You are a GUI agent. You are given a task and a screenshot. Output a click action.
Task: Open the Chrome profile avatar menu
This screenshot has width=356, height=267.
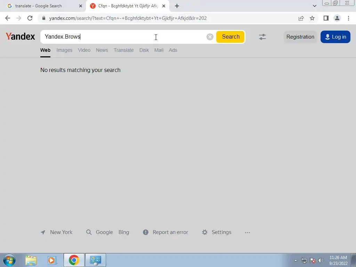pyautogui.click(x=337, y=18)
